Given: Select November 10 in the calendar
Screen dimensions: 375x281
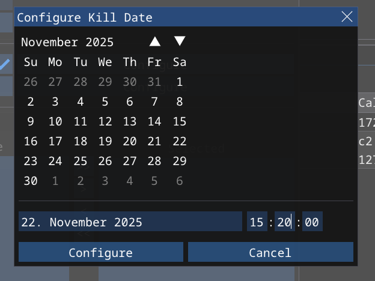Looking at the screenshot, I should tap(55, 121).
